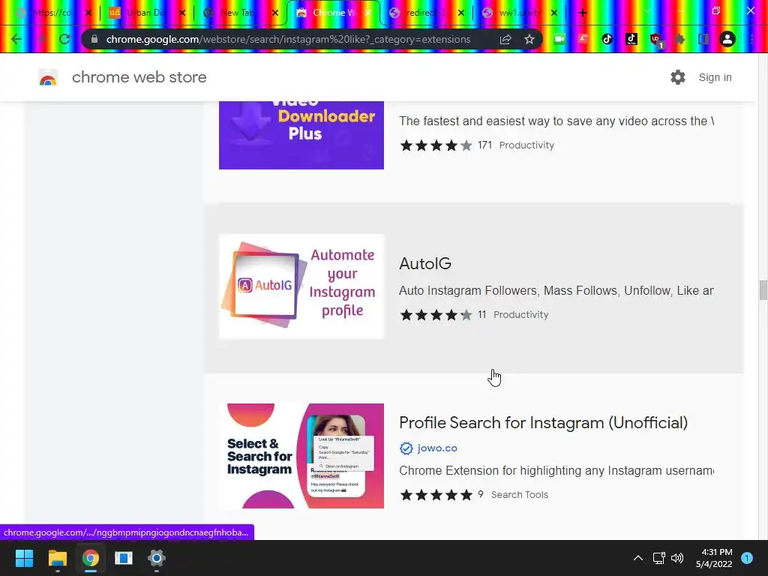Click 'Productivity' under AutoIG

coord(520,315)
